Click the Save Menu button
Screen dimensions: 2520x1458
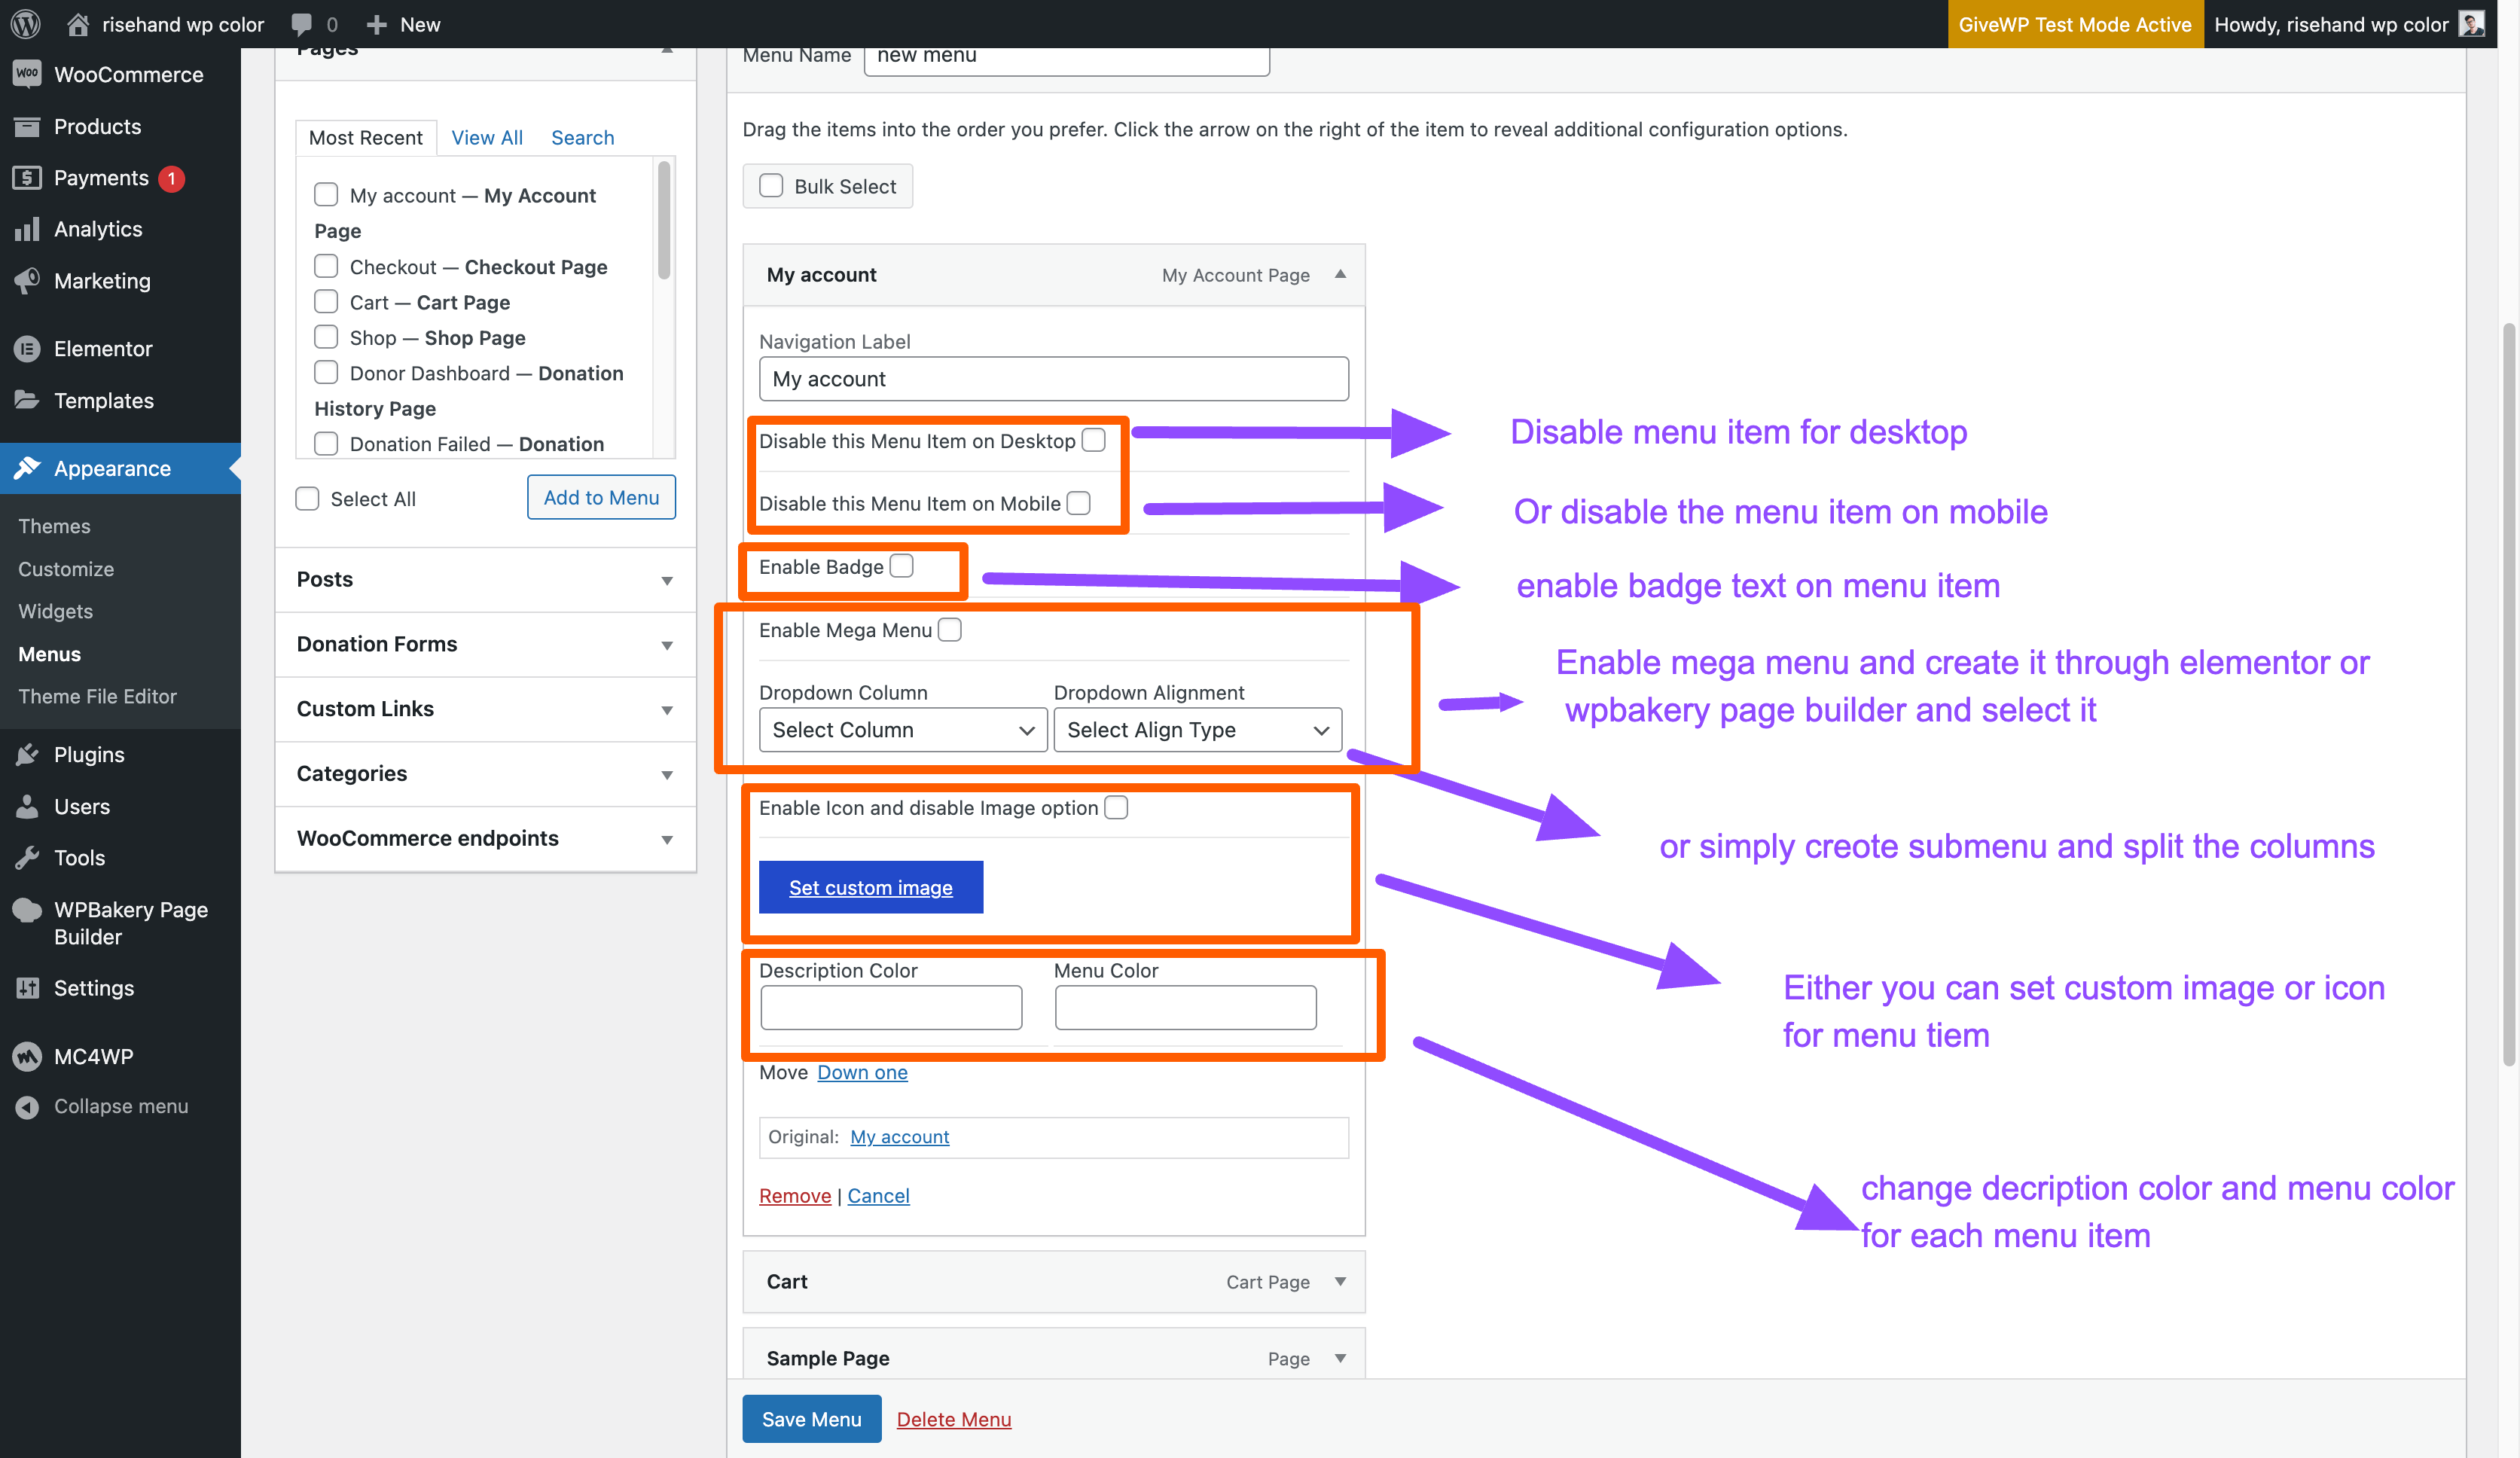[811, 1419]
